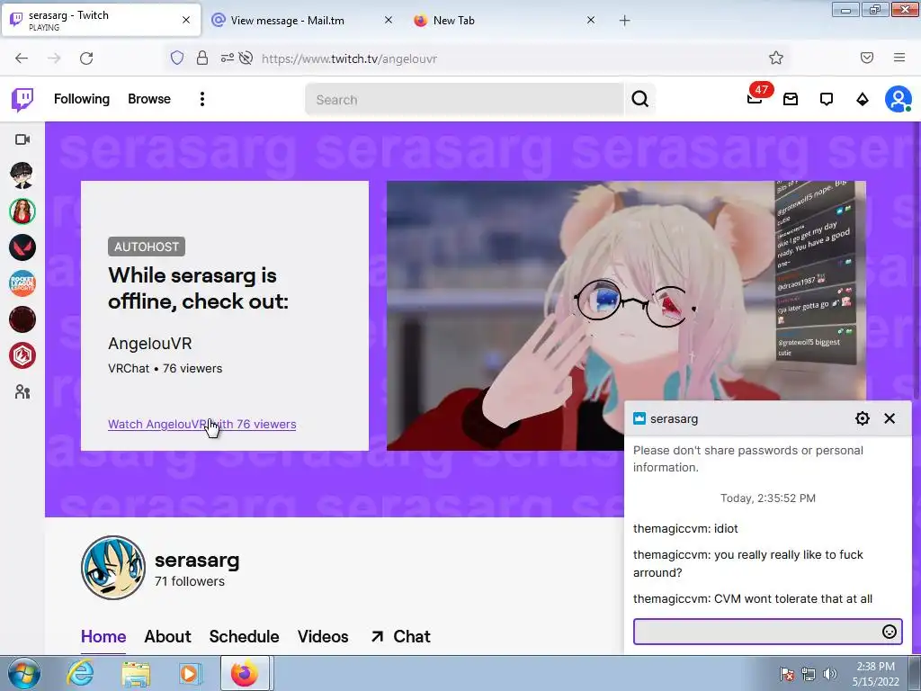Click the find friends icon in sidebar

tap(22, 392)
